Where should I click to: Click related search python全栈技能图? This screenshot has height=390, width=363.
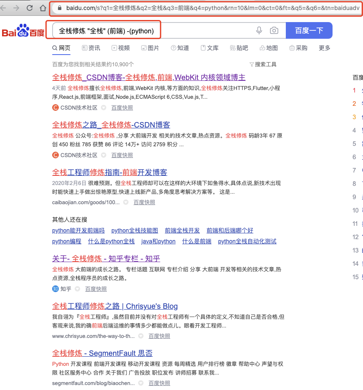(135, 230)
